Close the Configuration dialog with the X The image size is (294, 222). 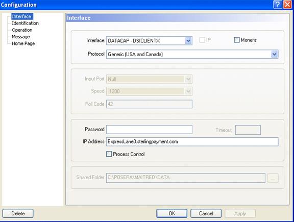(287, 5)
